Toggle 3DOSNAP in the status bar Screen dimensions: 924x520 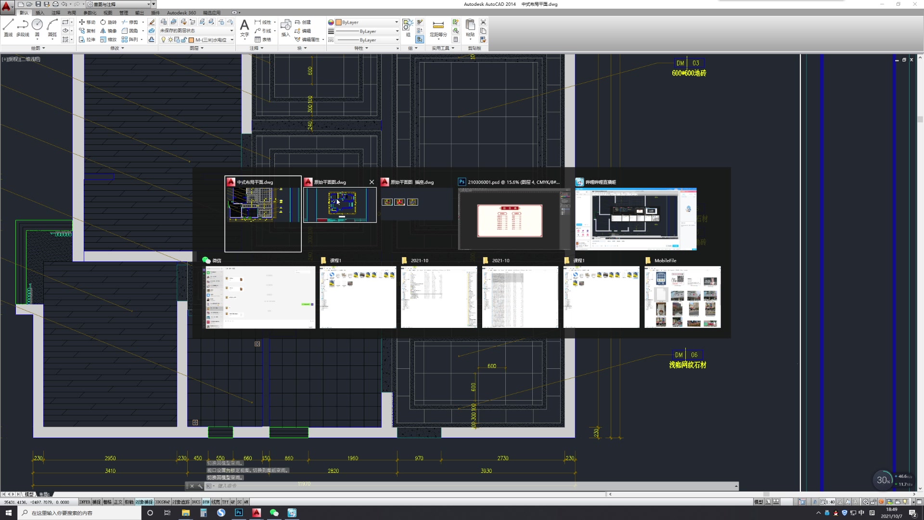[x=162, y=502]
